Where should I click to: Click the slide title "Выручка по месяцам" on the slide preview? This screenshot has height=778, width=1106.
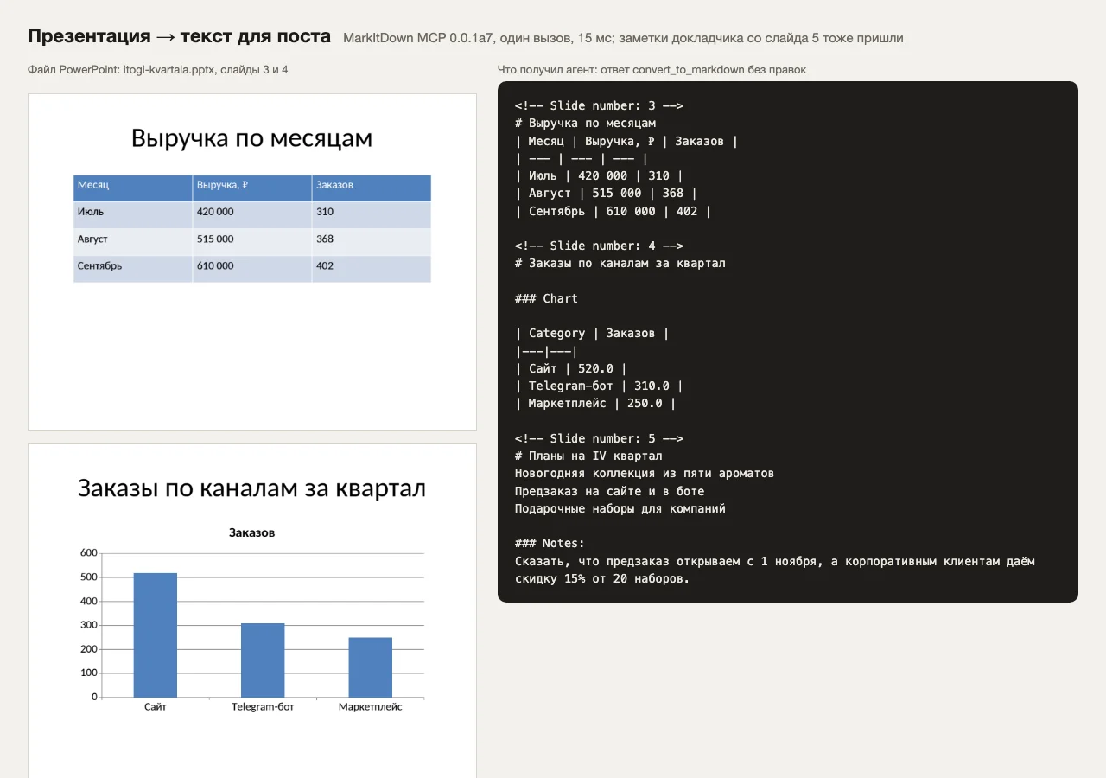(251, 137)
